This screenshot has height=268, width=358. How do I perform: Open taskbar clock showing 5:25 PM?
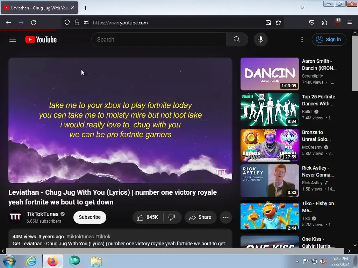pyautogui.click(x=340, y=261)
